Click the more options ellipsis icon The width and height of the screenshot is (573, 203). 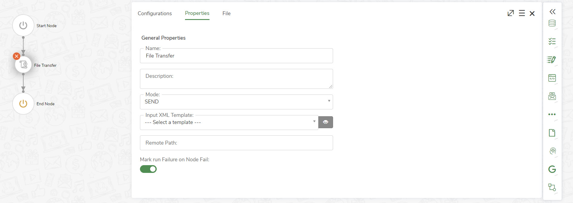(x=552, y=114)
